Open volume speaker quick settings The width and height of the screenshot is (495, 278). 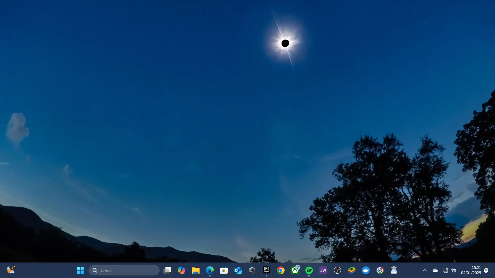pyautogui.click(x=453, y=270)
